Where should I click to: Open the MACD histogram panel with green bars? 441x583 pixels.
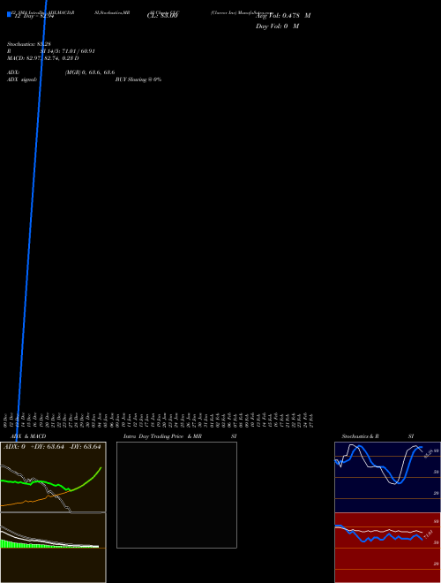(x=53, y=548)
